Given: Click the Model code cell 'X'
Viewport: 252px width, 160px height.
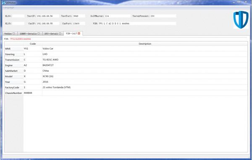Looking at the screenshot, I should pyautogui.click(x=33, y=76).
